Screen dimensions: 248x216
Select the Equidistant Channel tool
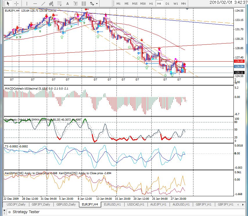click(x=51, y=3)
